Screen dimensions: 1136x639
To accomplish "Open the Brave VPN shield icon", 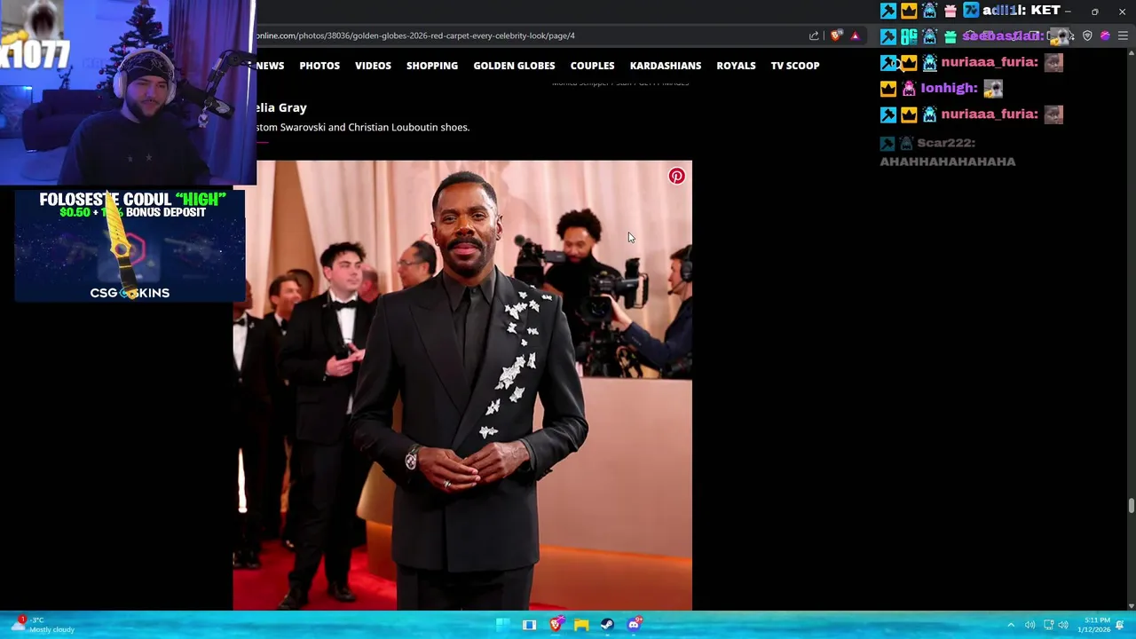I will (x=1087, y=35).
